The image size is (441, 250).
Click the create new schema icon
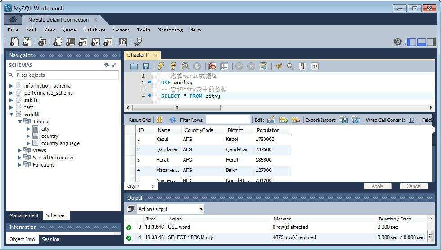coord(58,42)
